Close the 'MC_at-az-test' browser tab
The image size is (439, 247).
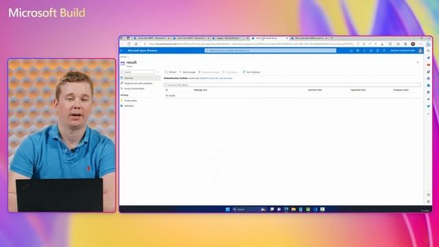[x=326, y=38]
